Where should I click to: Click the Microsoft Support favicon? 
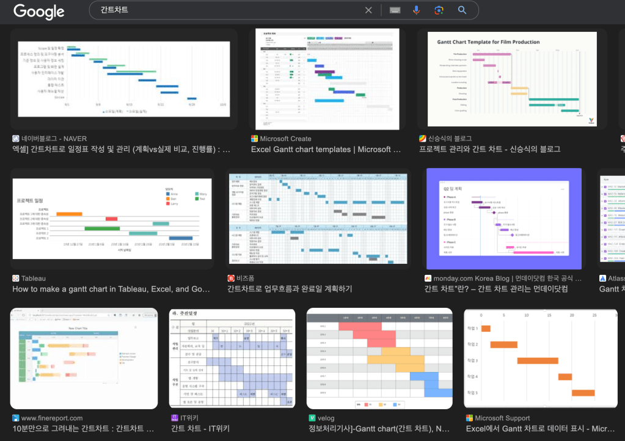[469, 418]
